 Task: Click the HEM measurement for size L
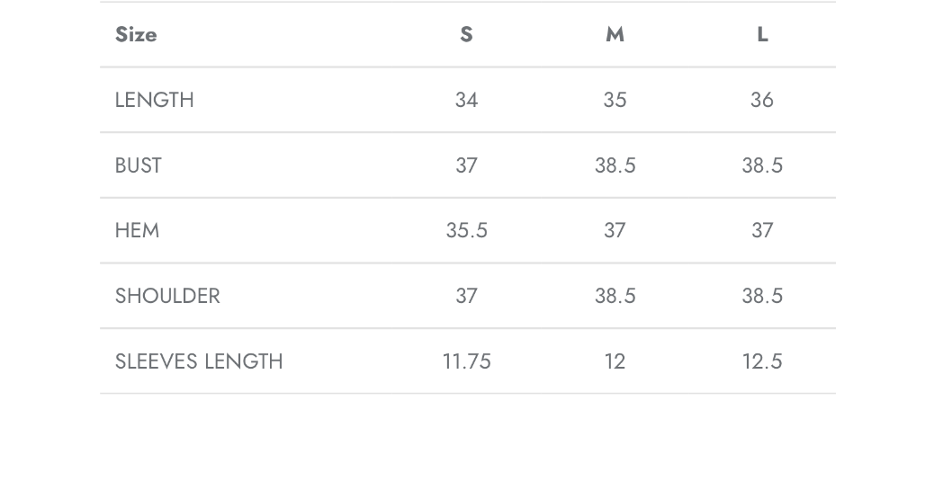762,231
